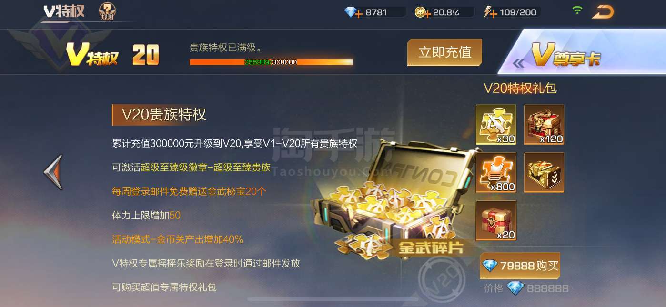
Task: Select the red dragon chest x120 item
Action: coord(544,125)
